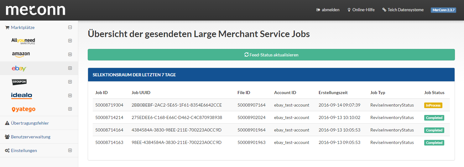Click the File ID column header

pyautogui.click(x=244, y=93)
